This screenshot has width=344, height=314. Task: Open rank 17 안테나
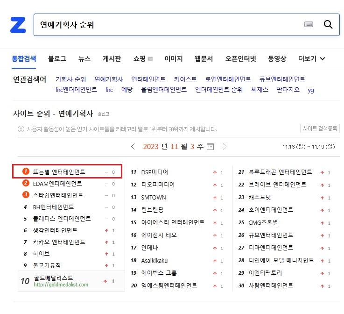pos(150,248)
